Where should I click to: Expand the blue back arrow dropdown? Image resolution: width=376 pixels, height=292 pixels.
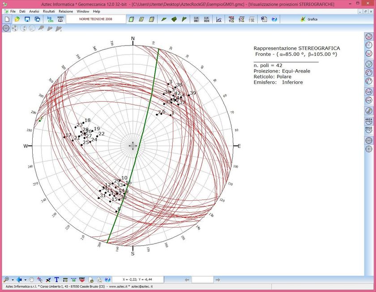pos(25,280)
